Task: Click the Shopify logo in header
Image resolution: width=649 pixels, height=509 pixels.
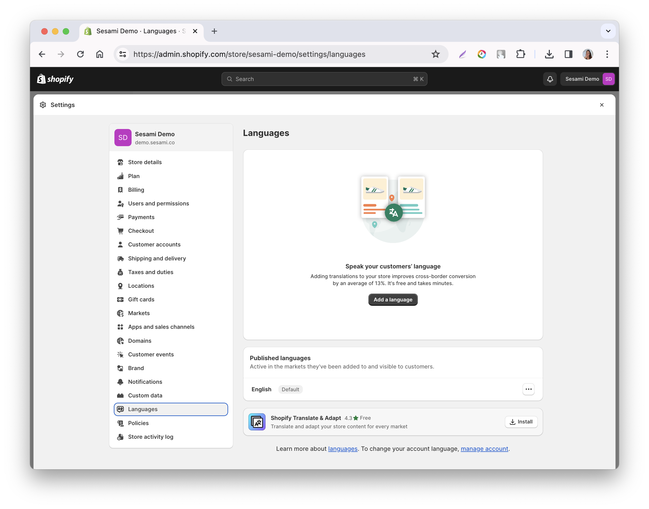Action: [55, 79]
